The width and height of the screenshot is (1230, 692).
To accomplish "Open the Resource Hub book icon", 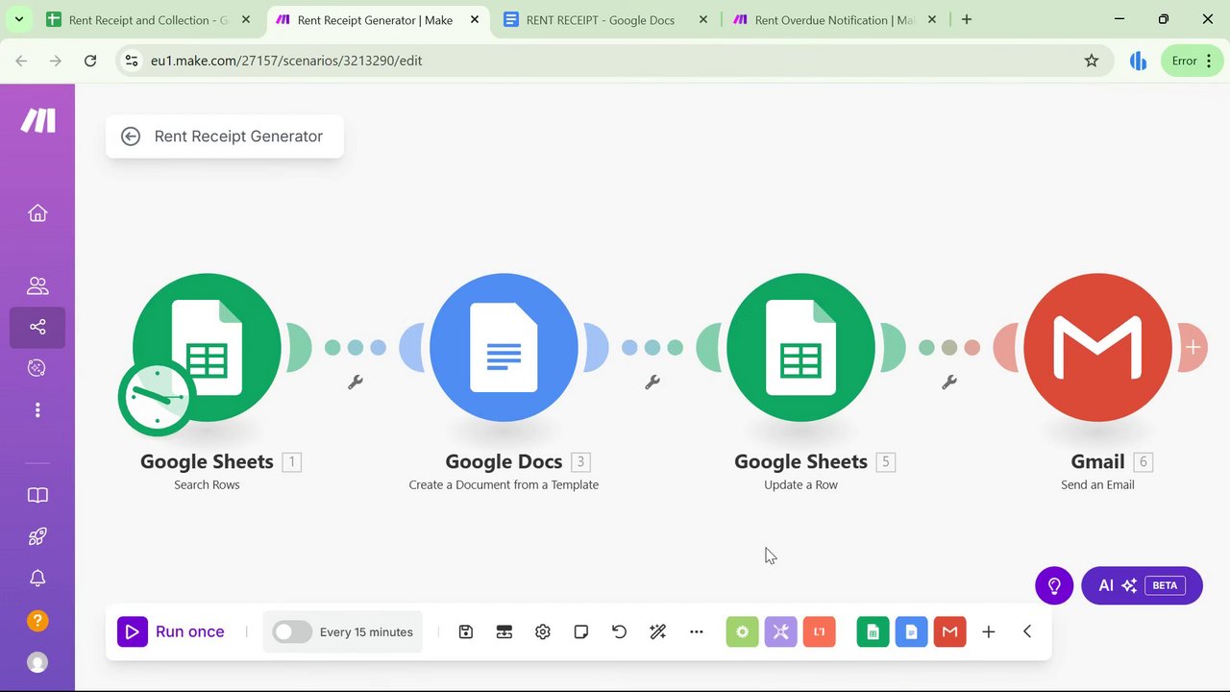I will (37, 495).
